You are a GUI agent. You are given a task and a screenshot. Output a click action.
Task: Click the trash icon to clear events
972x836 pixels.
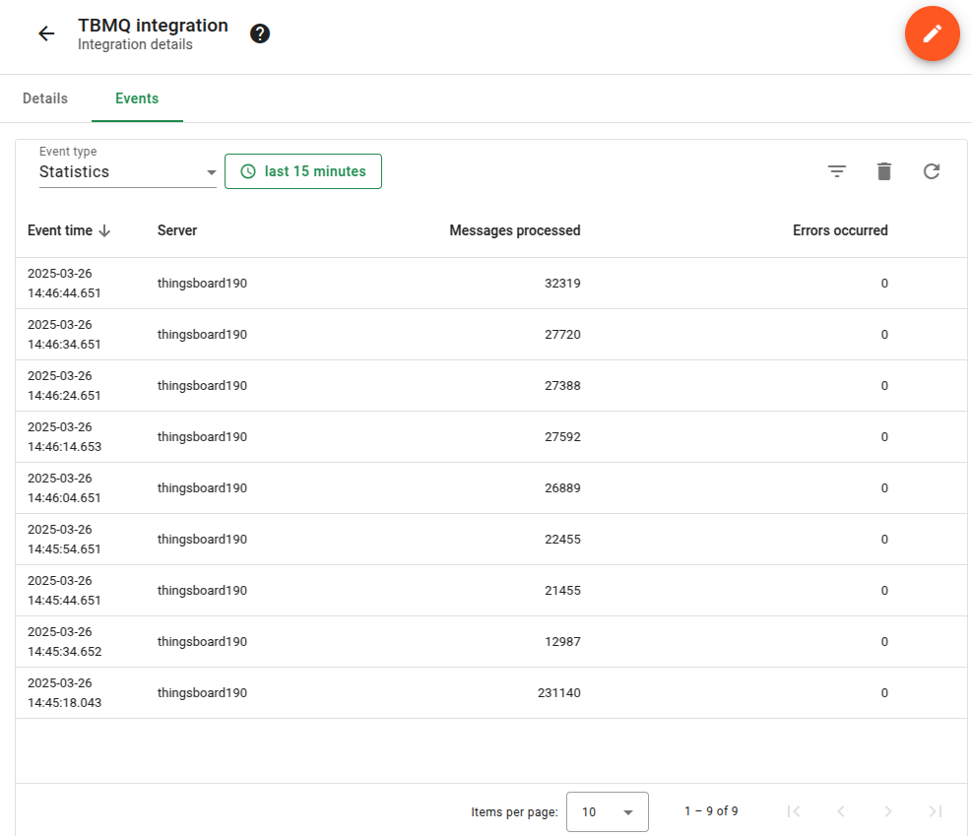(x=883, y=171)
